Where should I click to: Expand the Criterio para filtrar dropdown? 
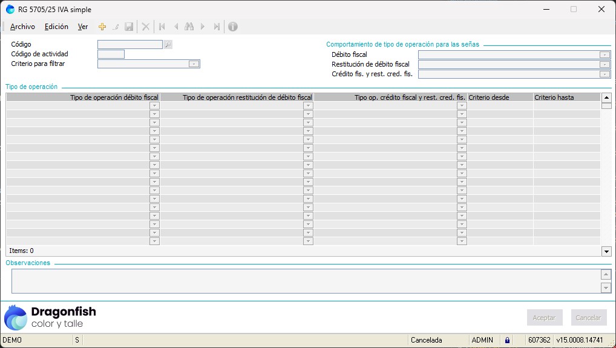point(194,64)
